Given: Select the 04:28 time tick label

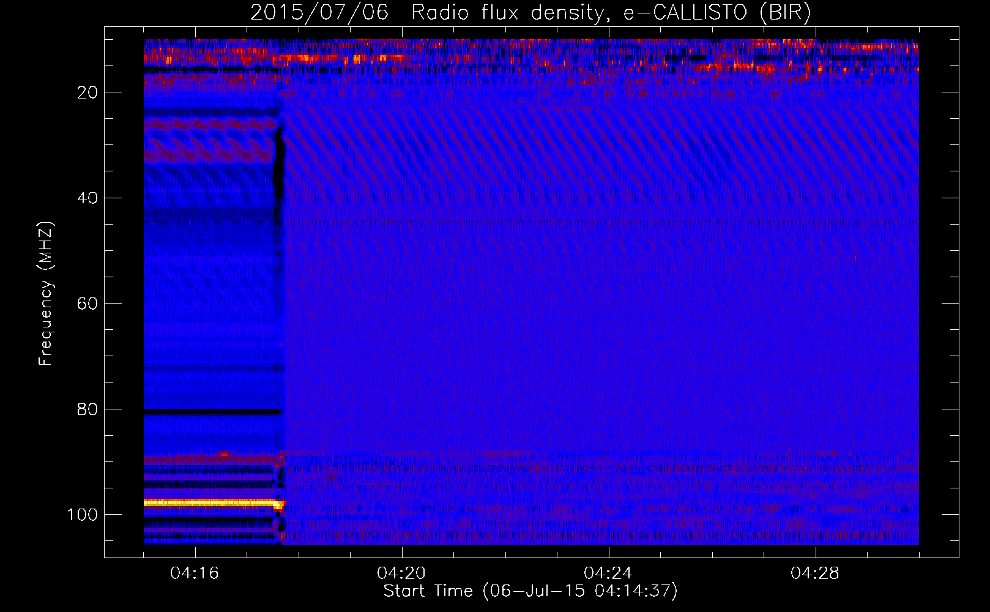Looking at the screenshot, I should click(x=815, y=573).
